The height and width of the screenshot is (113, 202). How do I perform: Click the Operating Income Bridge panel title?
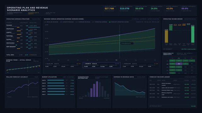click(x=173, y=19)
